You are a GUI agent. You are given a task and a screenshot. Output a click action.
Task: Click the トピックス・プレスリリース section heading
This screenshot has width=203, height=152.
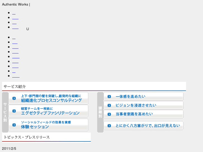[x=27, y=137]
